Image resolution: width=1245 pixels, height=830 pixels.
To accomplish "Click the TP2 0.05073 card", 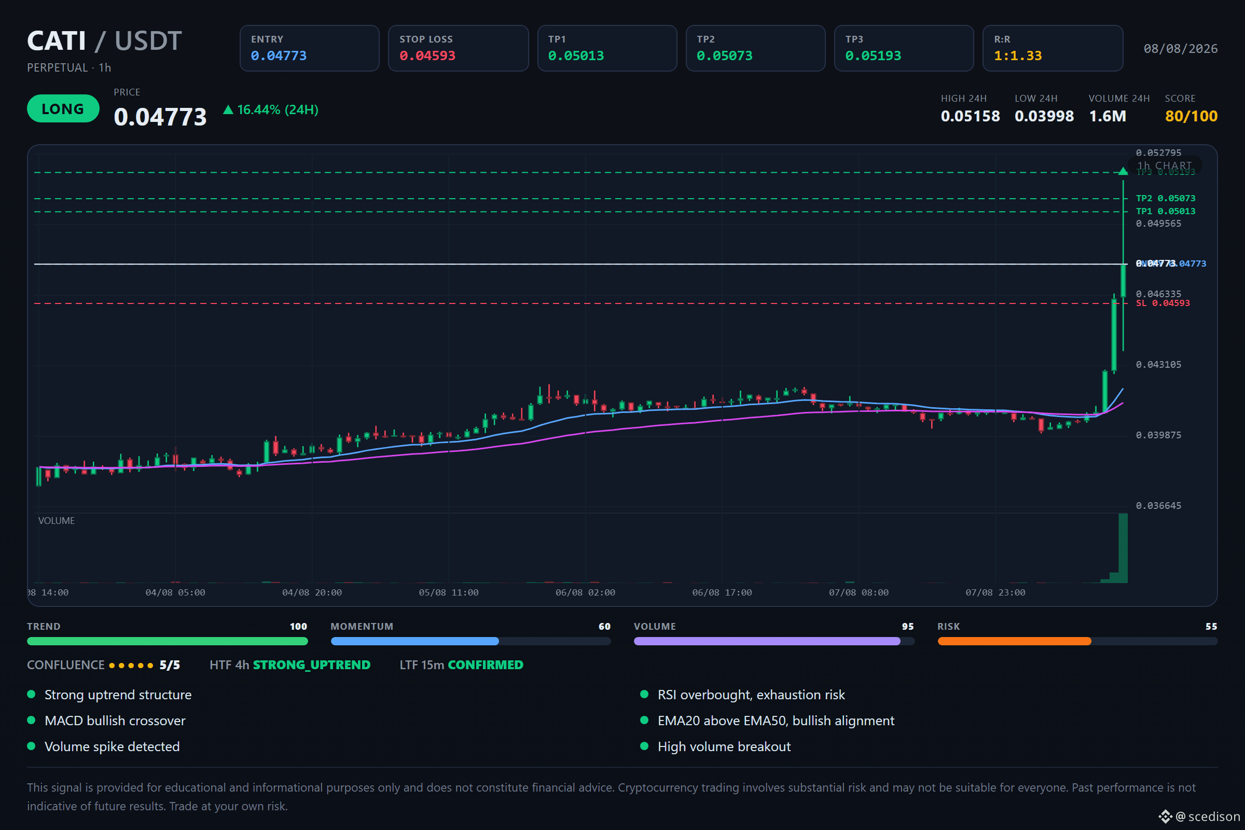I will point(756,48).
